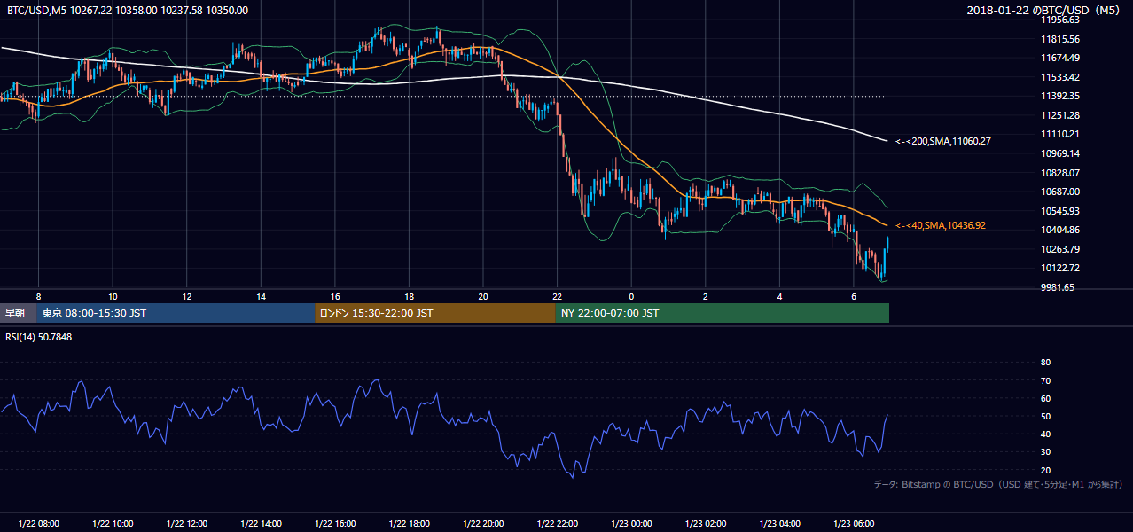The width and height of the screenshot is (1133, 532).
Task: Click the RSI axis level 50
Action: click(1046, 416)
